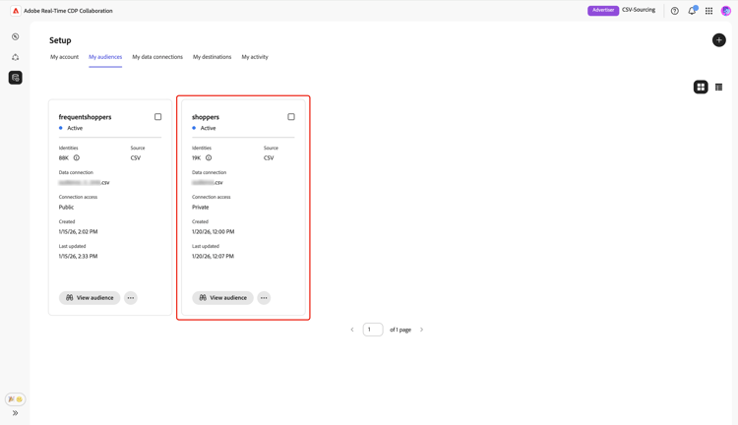Open the My destinations tab
This screenshot has width=738, height=425.
point(212,57)
